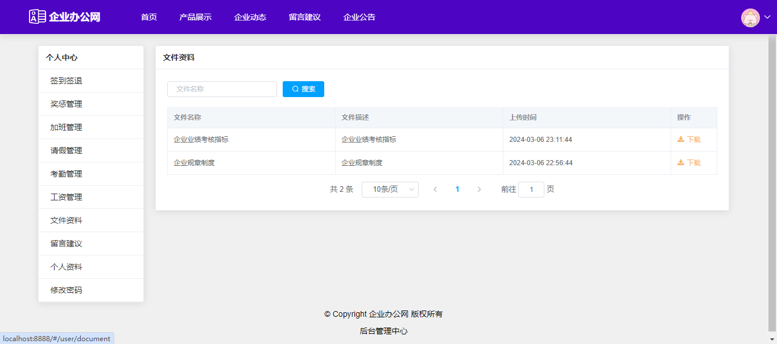Expand the 10条/页 page size dropdown
Image resolution: width=777 pixels, height=344 pixels.
click(x=390, y=190)
